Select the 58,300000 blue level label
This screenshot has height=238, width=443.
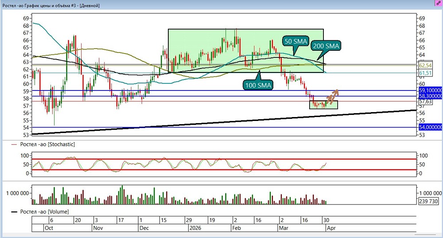coord(431,96)
